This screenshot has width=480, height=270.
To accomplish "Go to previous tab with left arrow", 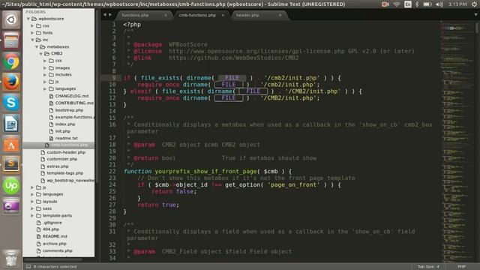I will coord(105,15).
